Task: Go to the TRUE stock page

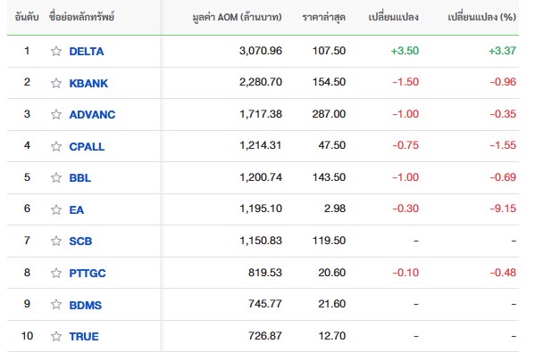Action: pyautogui.click(x=84, y=337)
